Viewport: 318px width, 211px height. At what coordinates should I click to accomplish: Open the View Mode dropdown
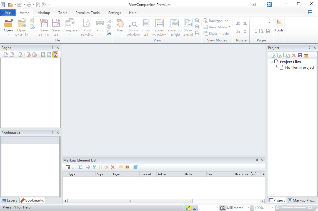pyautogui.click(x=217, y=27)
